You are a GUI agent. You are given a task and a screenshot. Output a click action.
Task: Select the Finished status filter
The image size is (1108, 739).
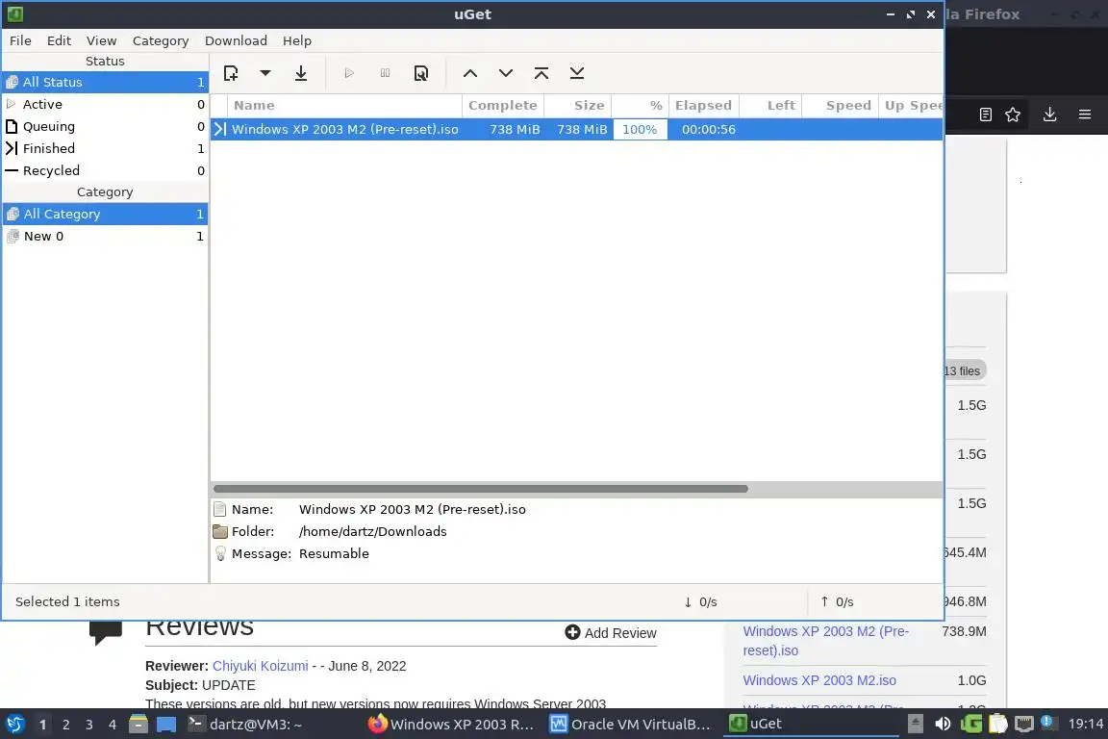105,148
